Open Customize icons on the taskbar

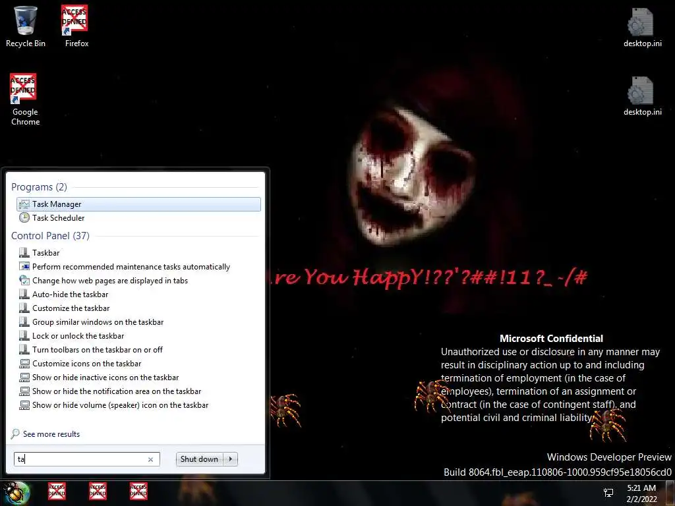138,363
